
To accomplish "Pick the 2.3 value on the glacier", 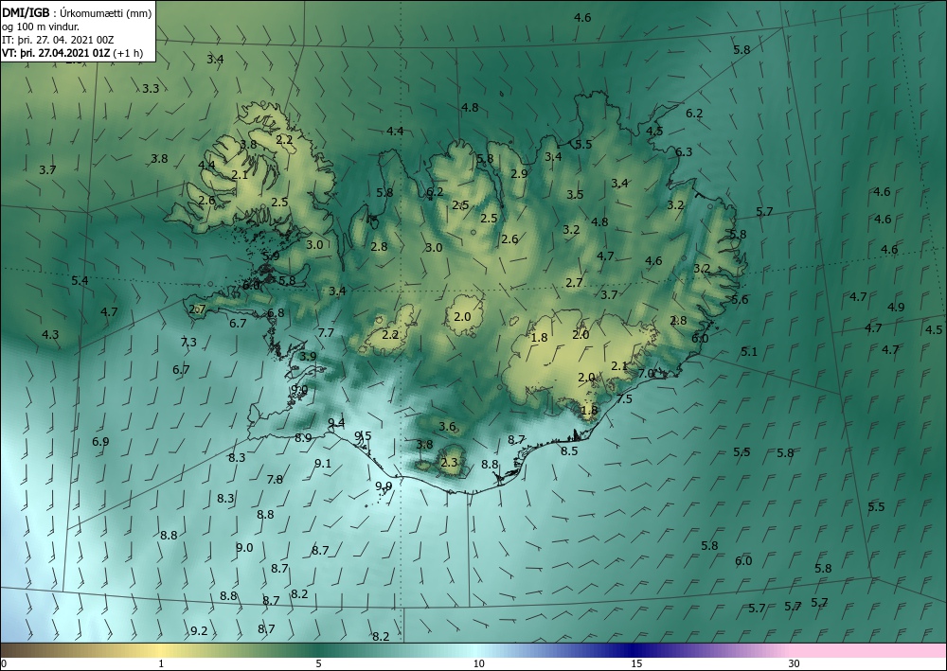I will coord(449,463).
